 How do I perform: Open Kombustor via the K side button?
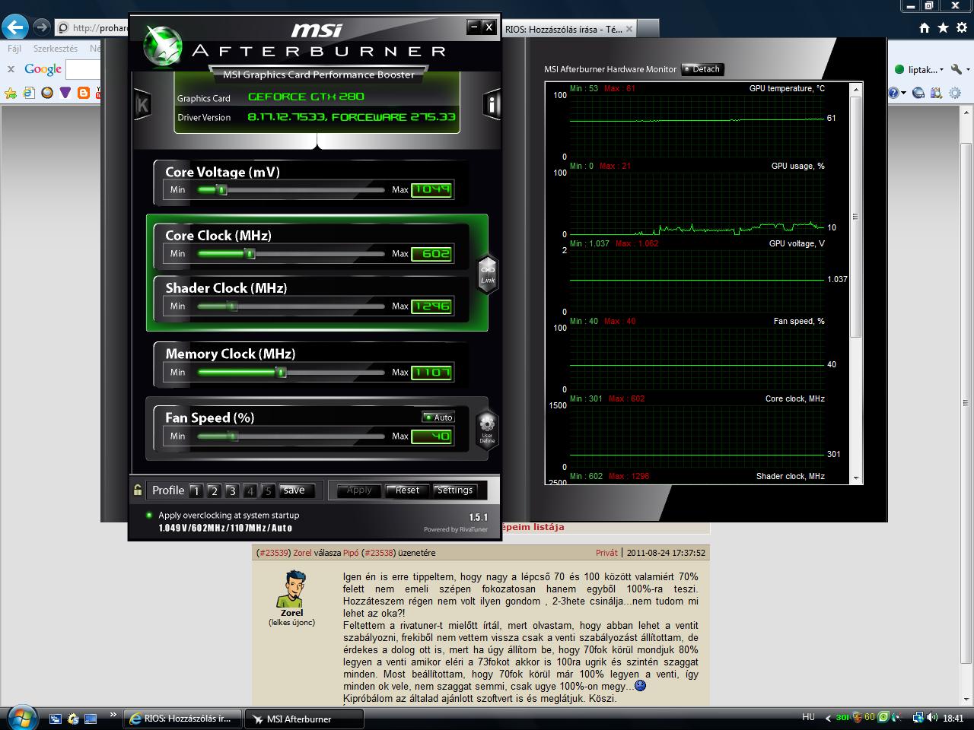click(142, 105)
